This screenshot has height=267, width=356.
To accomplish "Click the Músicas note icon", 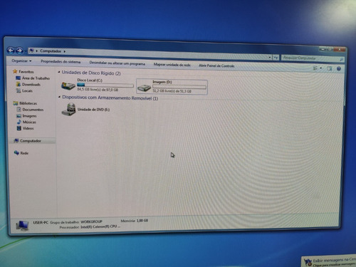I will click(19, 122).
